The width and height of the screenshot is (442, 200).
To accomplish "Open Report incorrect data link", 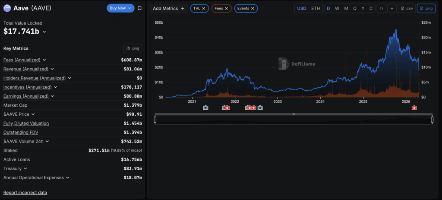I will (x=25, y=193).
